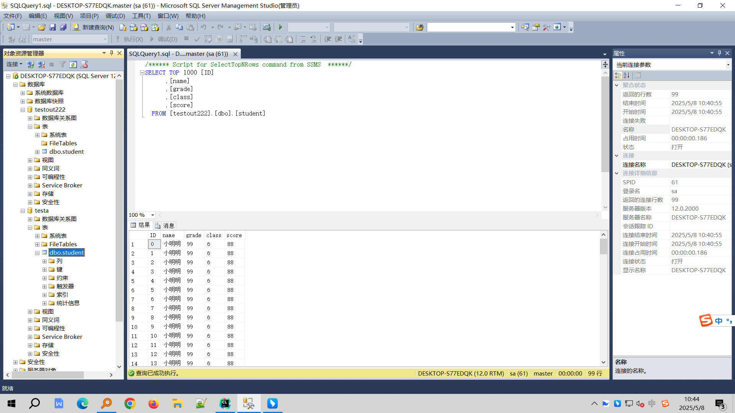The height and width of the screenshot is (413, 735).
Task: Collapse the testout222 database node
Action: point(23,109)
